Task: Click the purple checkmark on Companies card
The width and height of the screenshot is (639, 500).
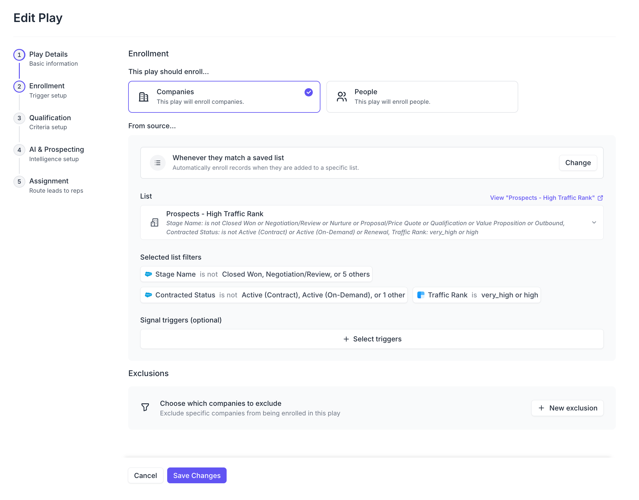Action: (x=308, y=92)
